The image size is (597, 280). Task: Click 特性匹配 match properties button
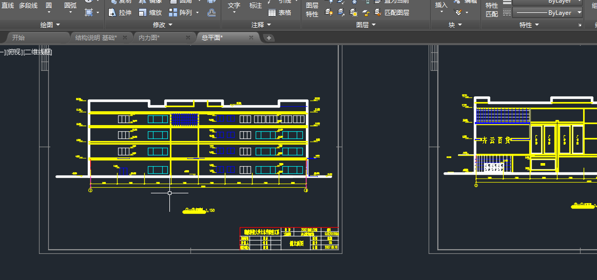492,10
